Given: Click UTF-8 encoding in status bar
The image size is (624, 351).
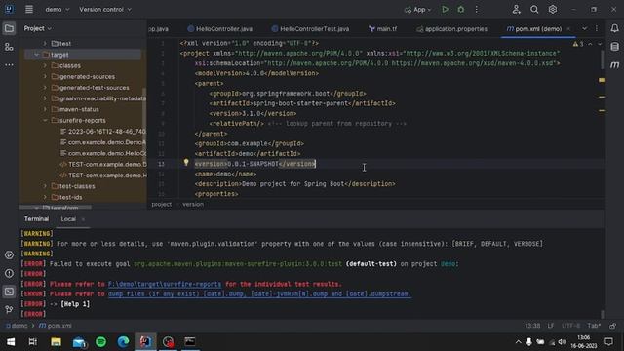Looking at the screenshot, I should tap(570, 326).
